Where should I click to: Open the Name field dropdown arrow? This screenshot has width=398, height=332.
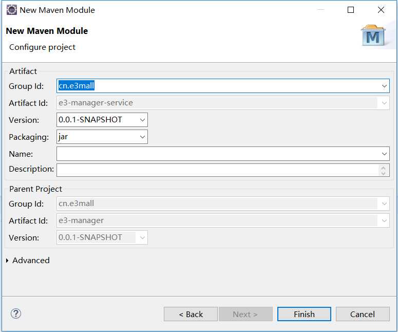(x=384, y=154)
